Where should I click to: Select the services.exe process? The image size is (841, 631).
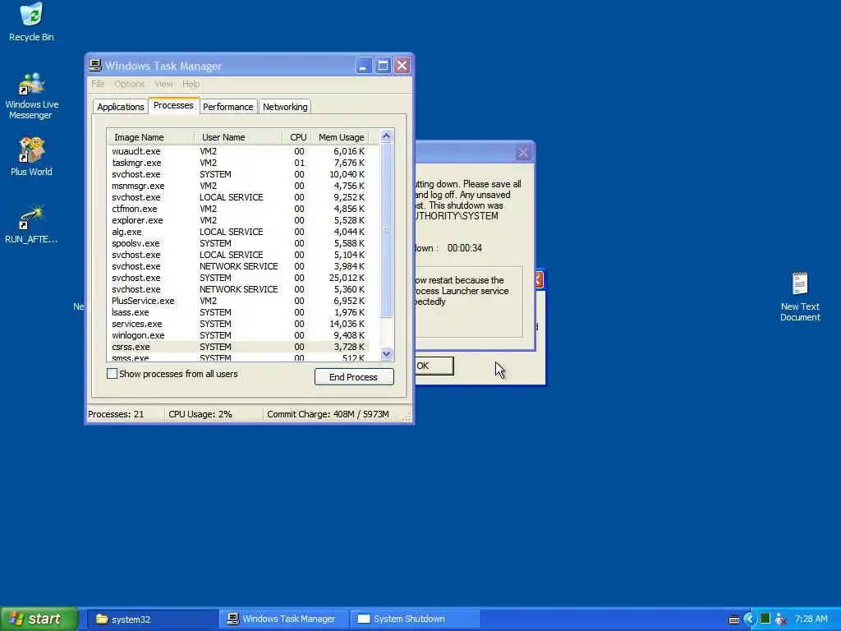[x=240, y=324]
